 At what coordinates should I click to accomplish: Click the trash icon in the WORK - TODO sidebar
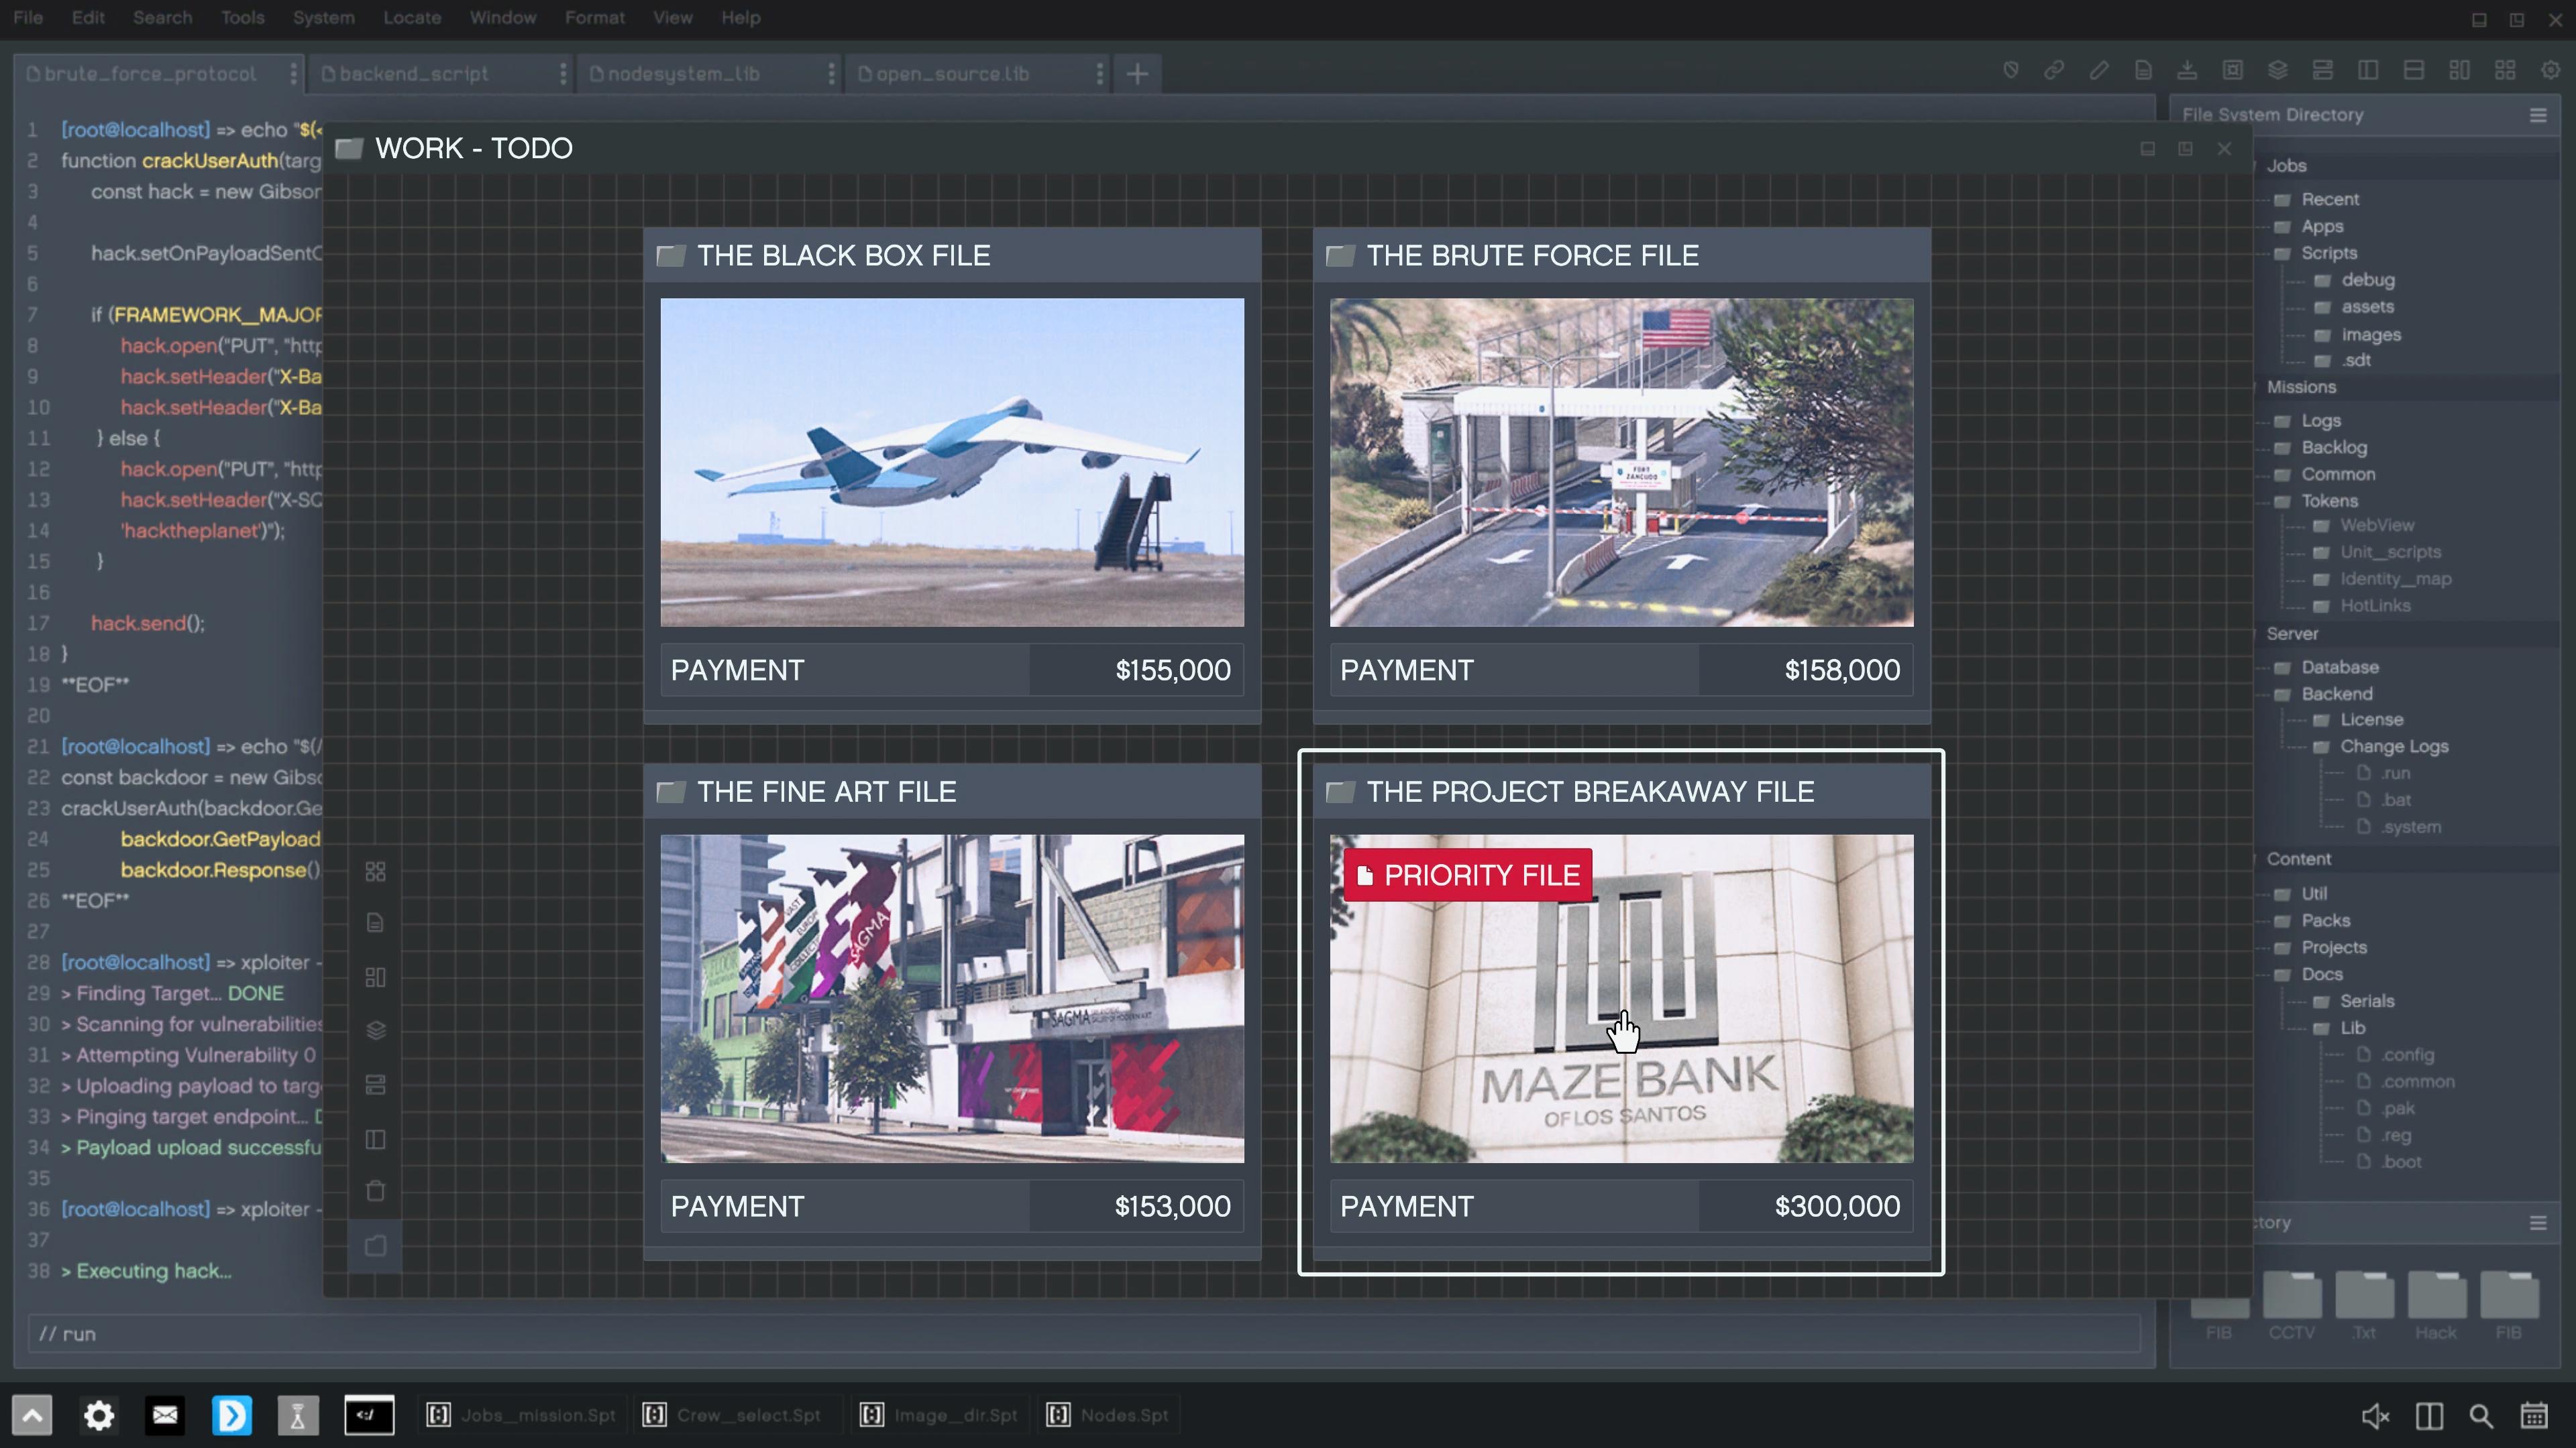click(375, 1191)
